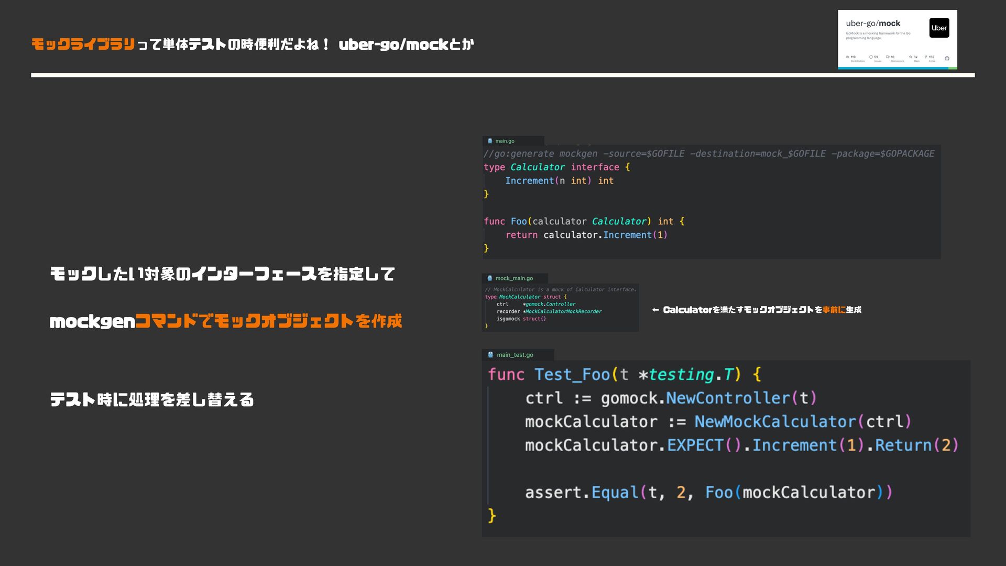The width and height of the screenshot is (1006, 566).
Task: Click the Calculator interface type name
Action: point(538,167)
